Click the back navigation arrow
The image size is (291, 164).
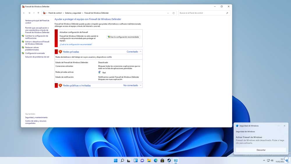coord(24,13)
